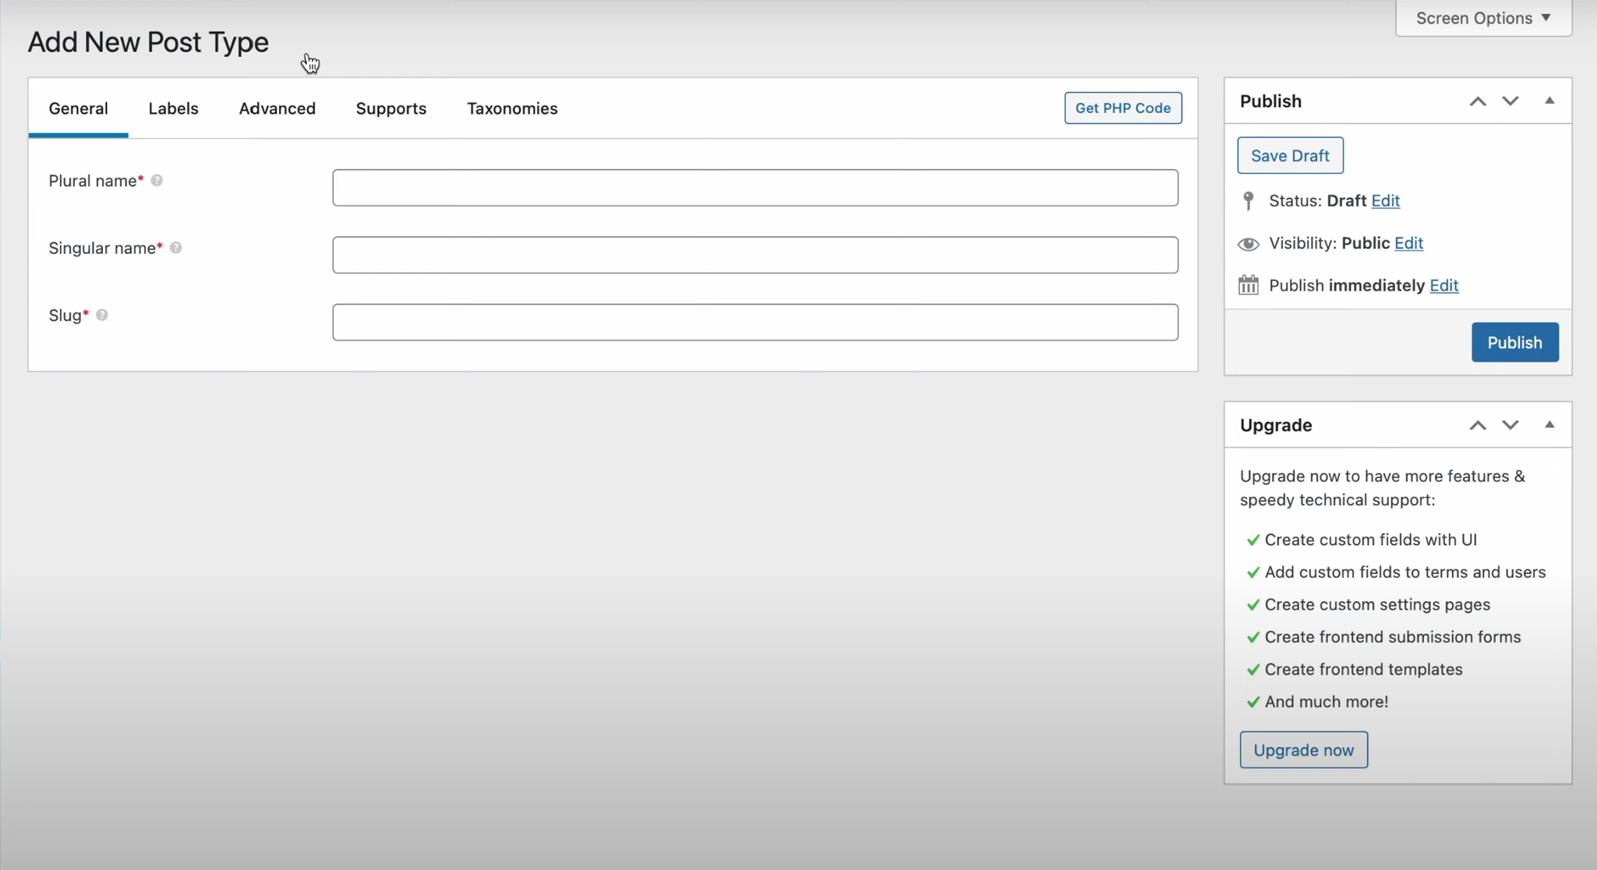Go to the Supports tab
Image resolution: width=1597 pixels, height=870 pixels.
pos(391,108)
